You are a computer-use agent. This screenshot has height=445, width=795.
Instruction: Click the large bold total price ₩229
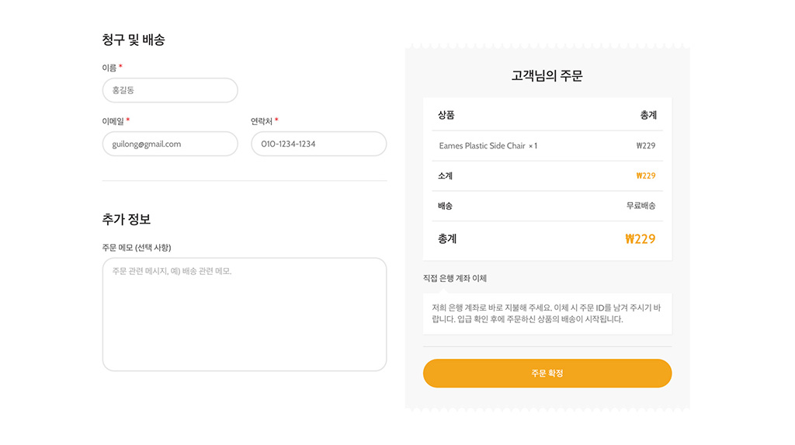point(640,239)
